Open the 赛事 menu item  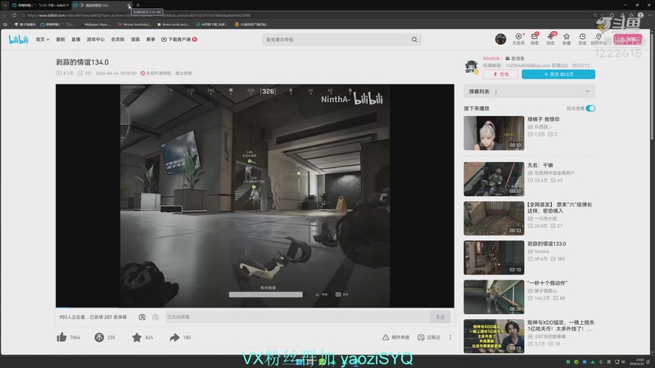coord(151,39)
